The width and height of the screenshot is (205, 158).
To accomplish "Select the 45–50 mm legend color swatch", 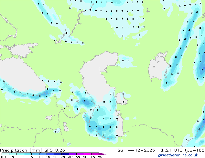I will (x=95, y=154).
